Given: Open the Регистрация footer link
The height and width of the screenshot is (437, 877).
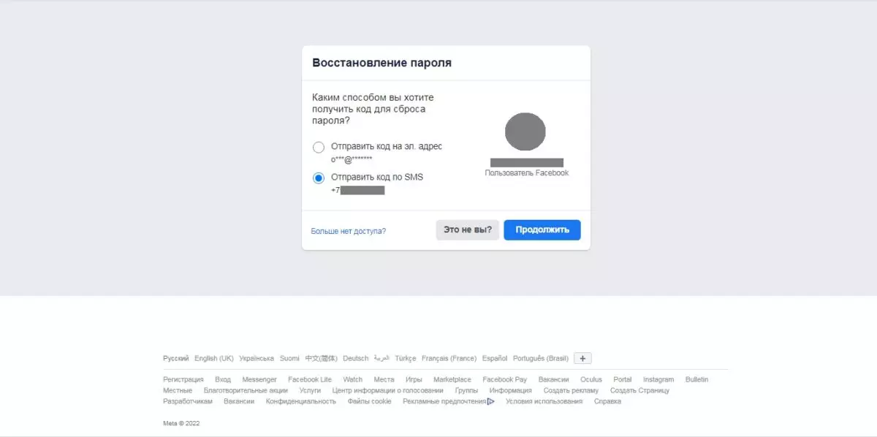Looking at the screenshot, I should [x=183, y=379].
